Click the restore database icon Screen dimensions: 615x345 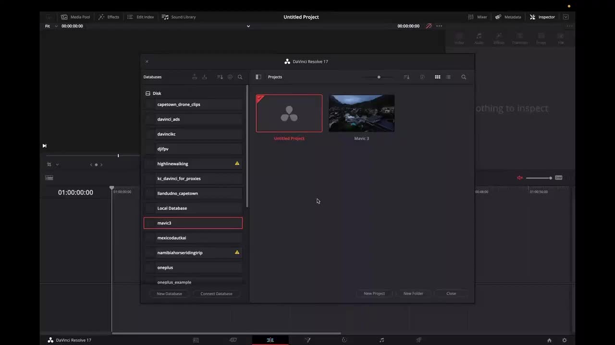click(205, 77)
